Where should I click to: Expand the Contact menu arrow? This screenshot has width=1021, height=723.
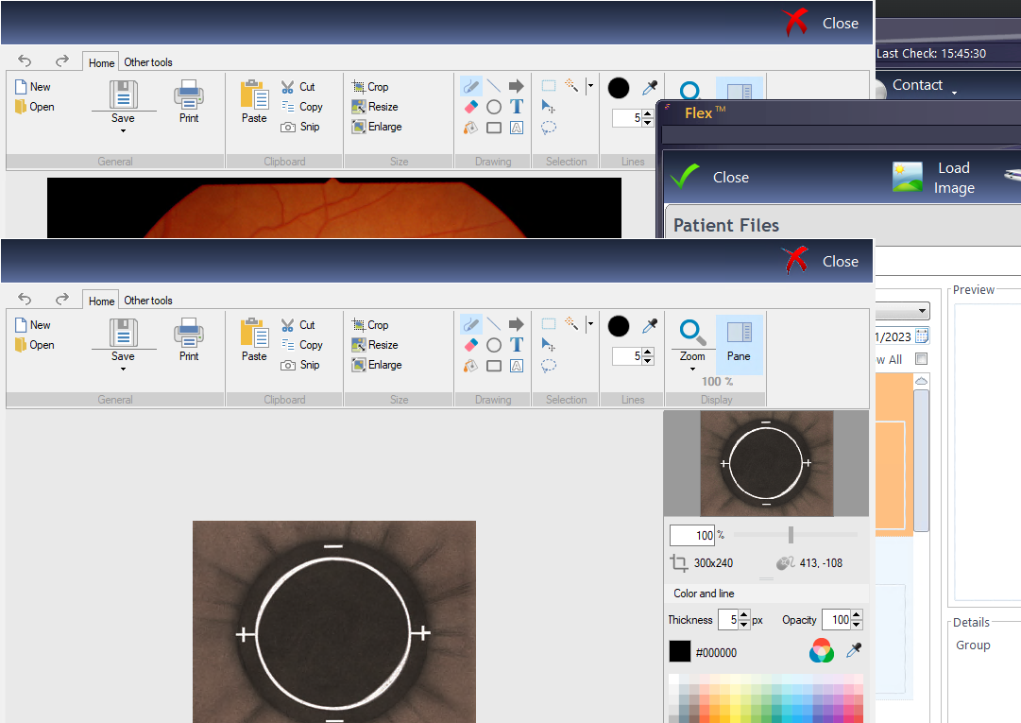point(955,94)
